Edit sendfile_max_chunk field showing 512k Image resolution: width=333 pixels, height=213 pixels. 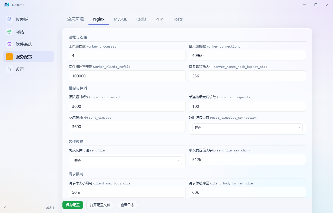(x=247, y=159)
